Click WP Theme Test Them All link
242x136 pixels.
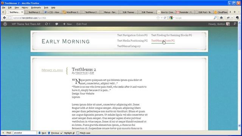point(26,24)
